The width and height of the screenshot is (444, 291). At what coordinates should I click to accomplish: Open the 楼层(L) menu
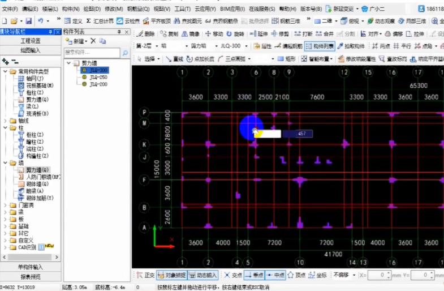click(x=50, y=9)
